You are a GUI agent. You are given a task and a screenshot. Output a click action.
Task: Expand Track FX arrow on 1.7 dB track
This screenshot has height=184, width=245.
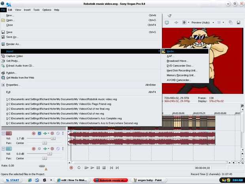(x=49, y=133)
